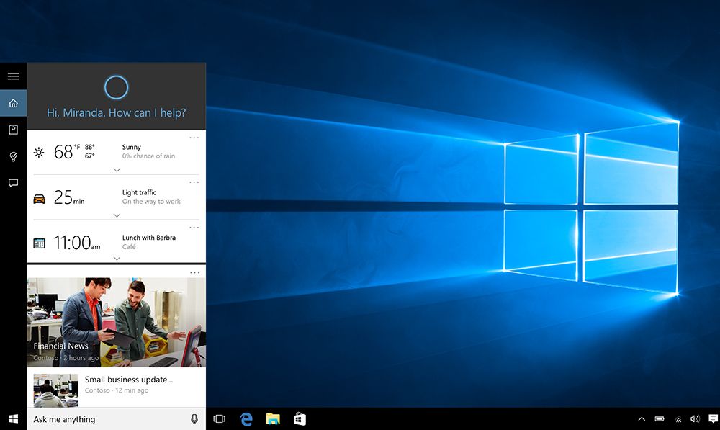Click the sun weather icon
The image size is (720, 430).
click(39, 152)
